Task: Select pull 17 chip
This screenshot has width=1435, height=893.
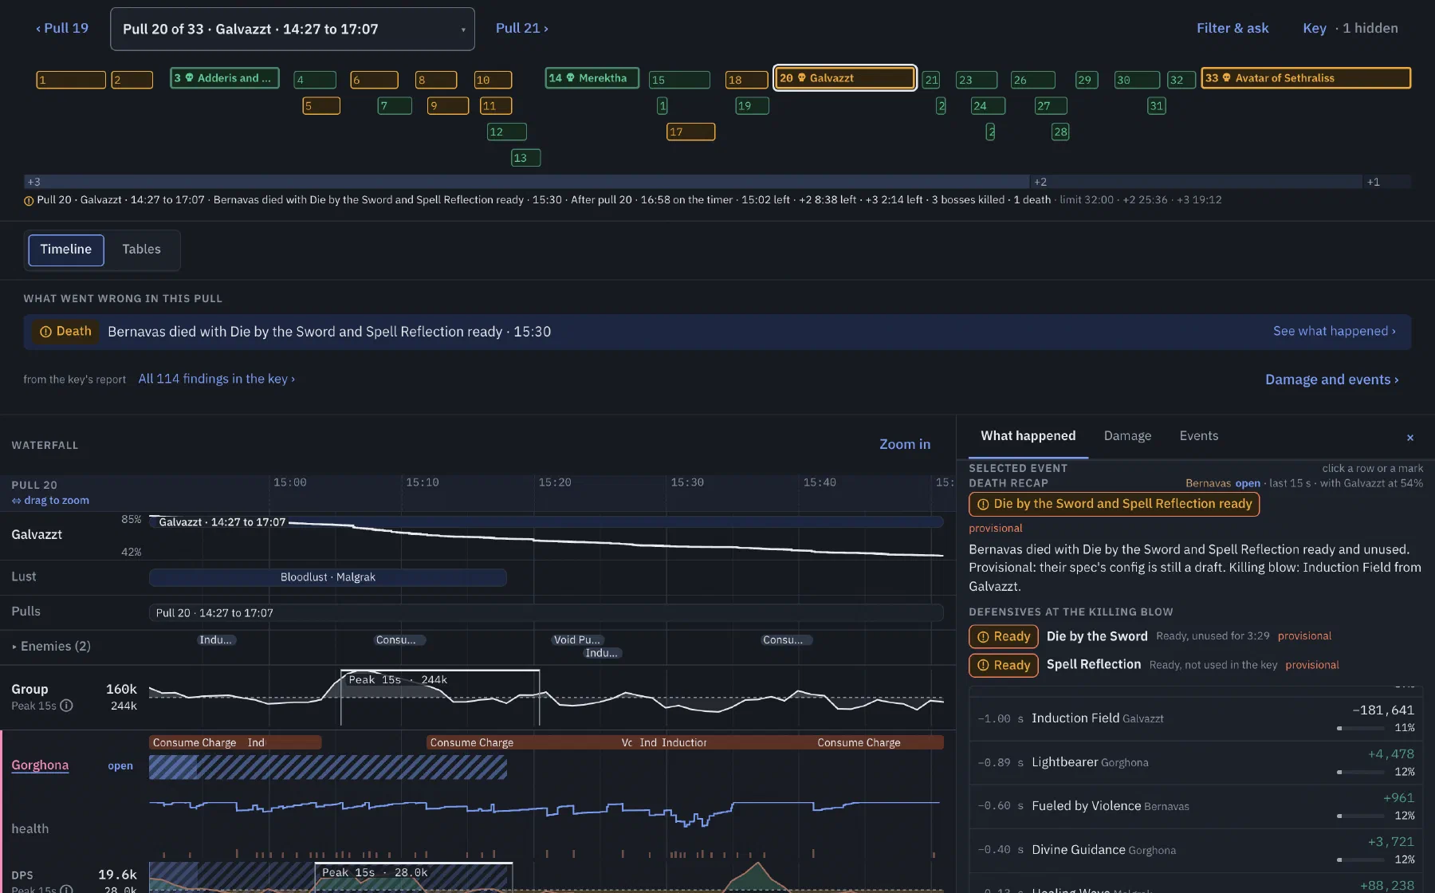Action: [690, 132]
